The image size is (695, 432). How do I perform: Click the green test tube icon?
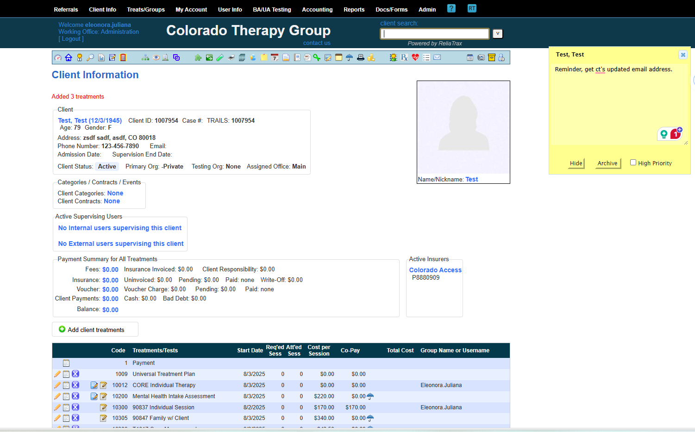point(220,57)
